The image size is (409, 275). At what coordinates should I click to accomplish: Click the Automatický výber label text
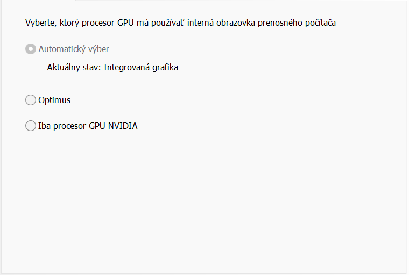click(74, 49)
